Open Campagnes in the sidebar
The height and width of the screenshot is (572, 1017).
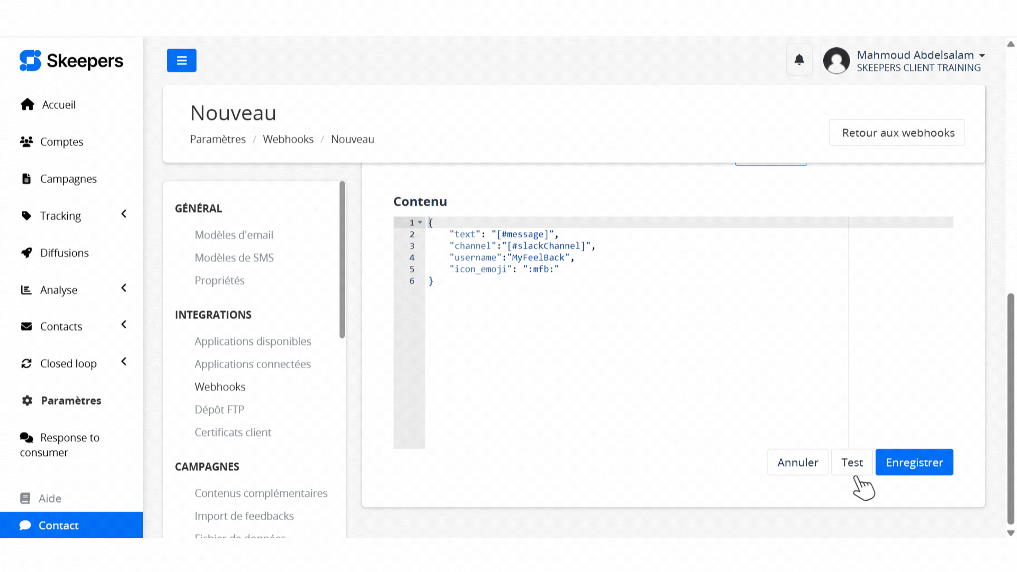68,179
